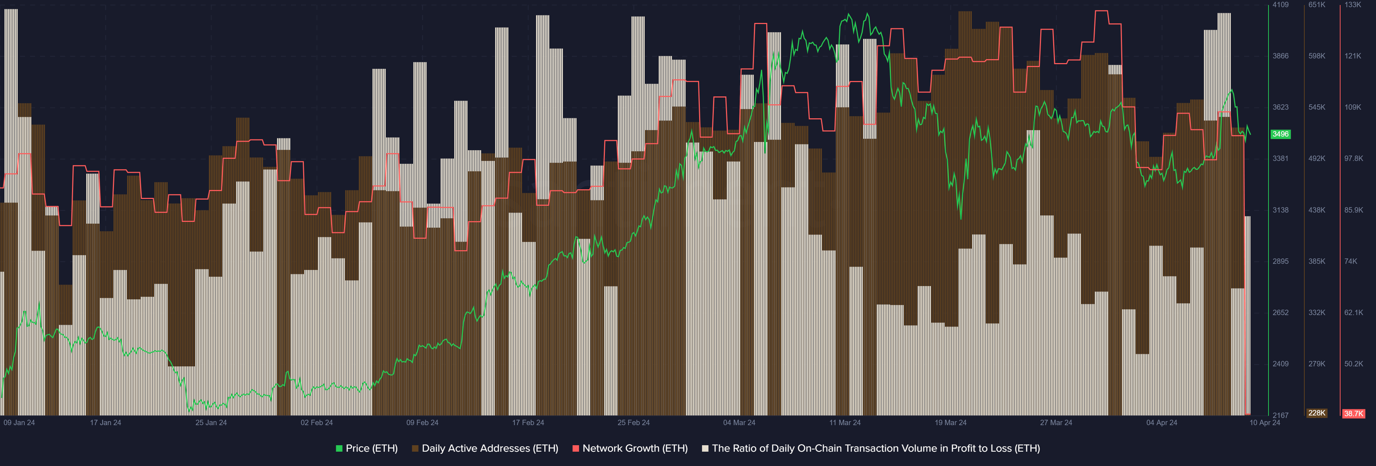This screenshot has height=466, width=1376.
Task: Click the 598K active addresses axis label
Action: pyautogui.click(x=1317, y=56)
